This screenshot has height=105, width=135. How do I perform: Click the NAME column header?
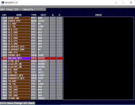[x=19, y=15]
